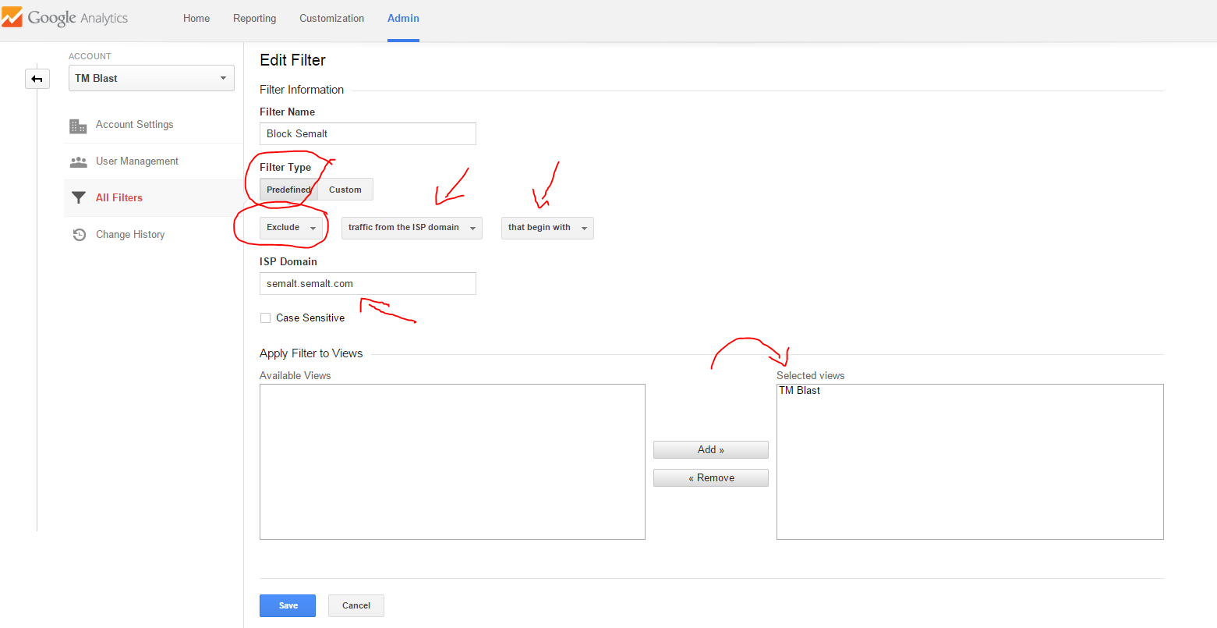This screenshot has height=628, width=1217.
Task: Click the All Filters funnel icon
Action: pos(78,198)
